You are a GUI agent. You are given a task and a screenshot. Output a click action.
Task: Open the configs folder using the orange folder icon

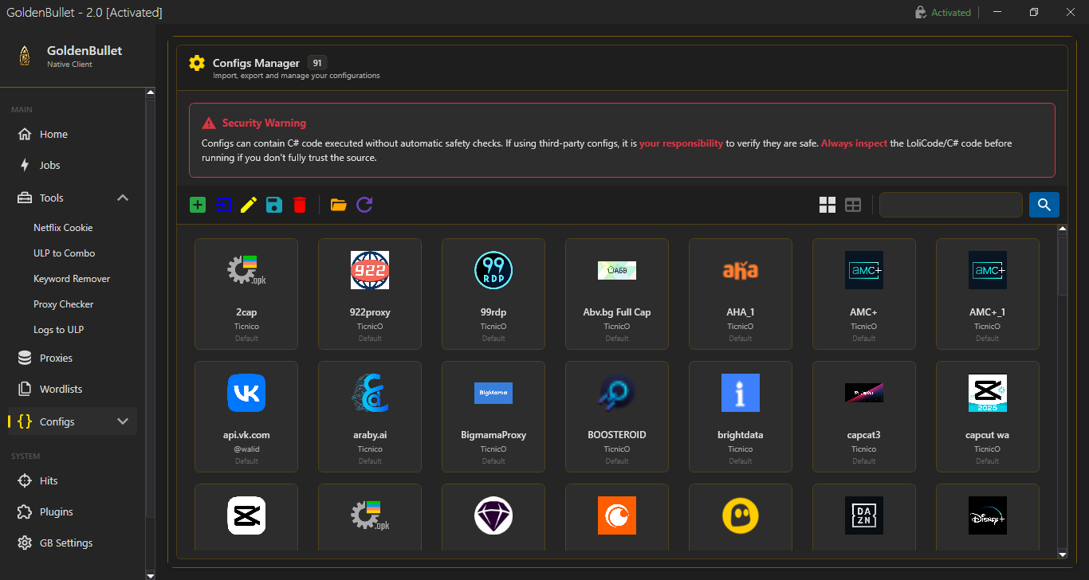click(x=339, y=205)
